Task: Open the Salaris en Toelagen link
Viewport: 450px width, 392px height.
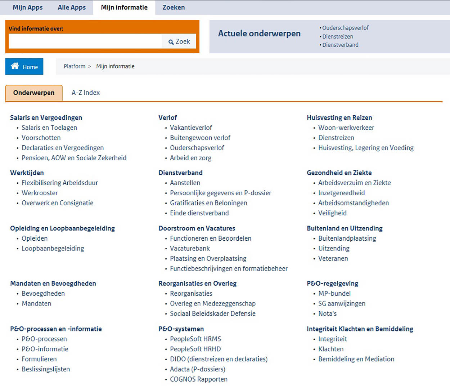Action: 49,128
